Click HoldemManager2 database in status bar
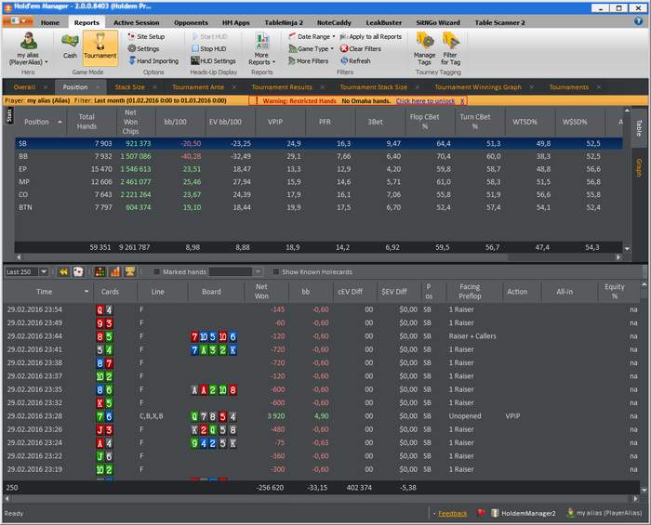This screenshot has width=651, height=525. point(523,513)
